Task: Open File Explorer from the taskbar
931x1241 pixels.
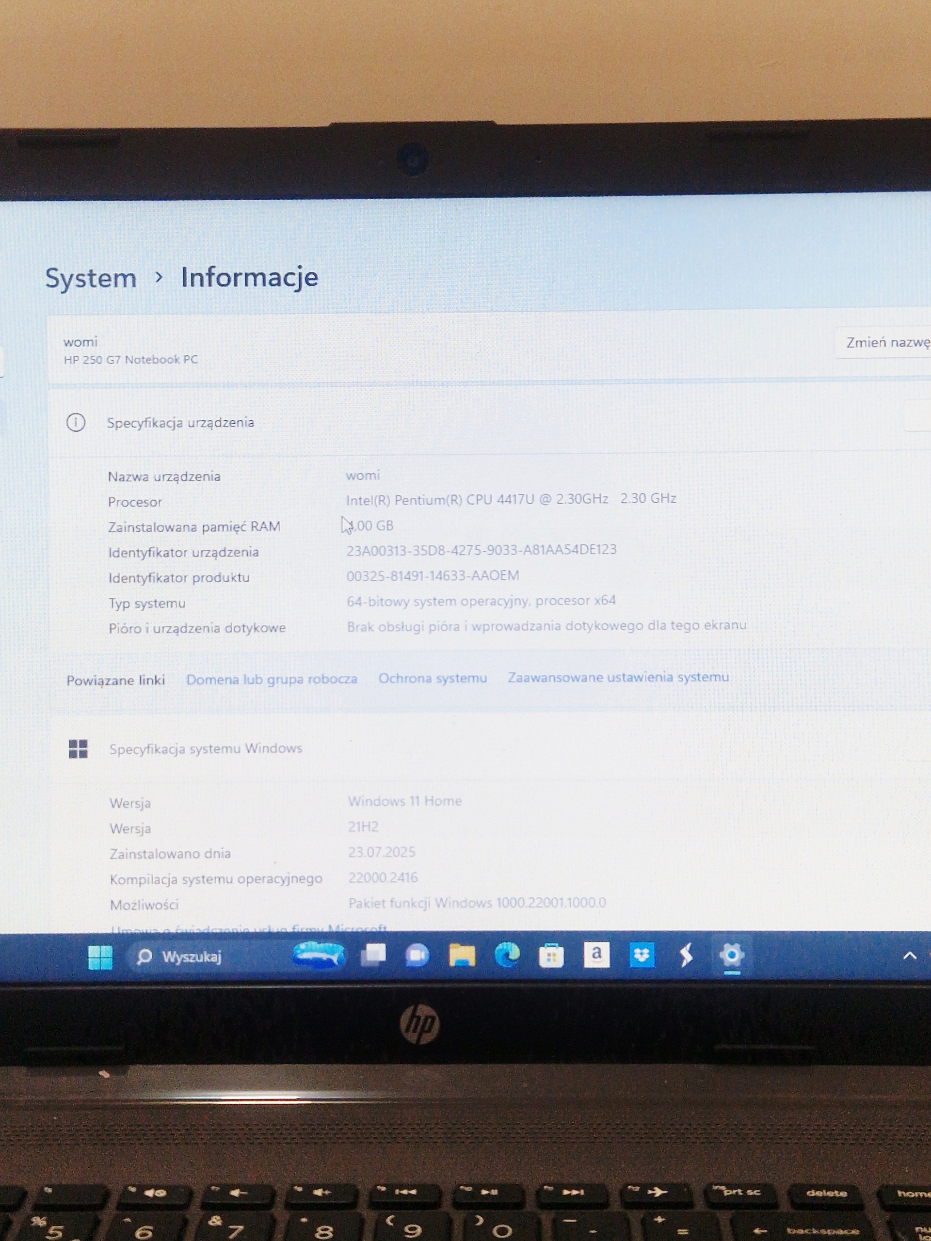Action: coord(462,955)
